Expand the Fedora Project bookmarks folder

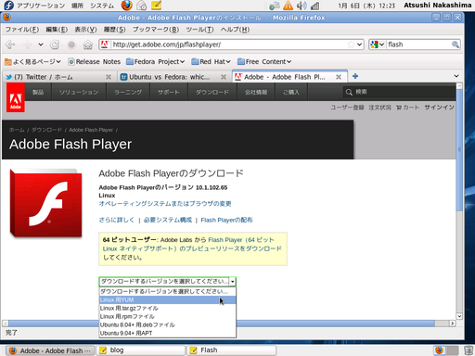(x=155, y=62)
